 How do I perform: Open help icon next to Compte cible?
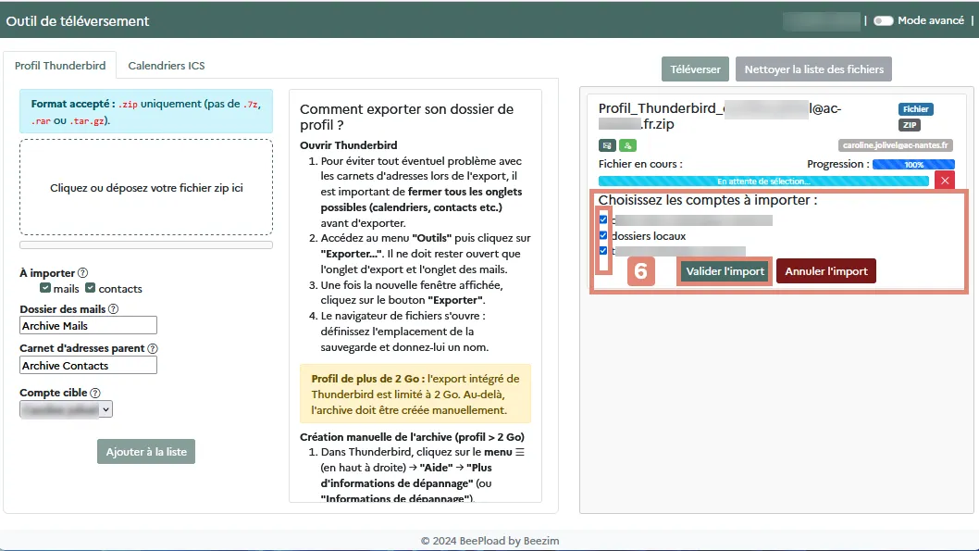pos(95,393)
